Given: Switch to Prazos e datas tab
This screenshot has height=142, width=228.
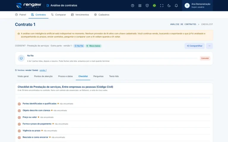Looking at the screenshot, I should pyautogui.click(x=65, y=76).
